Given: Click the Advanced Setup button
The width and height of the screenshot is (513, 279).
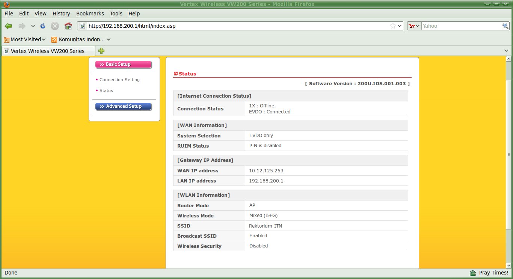Looking at the screenshot, I should (x=123, y=106).
